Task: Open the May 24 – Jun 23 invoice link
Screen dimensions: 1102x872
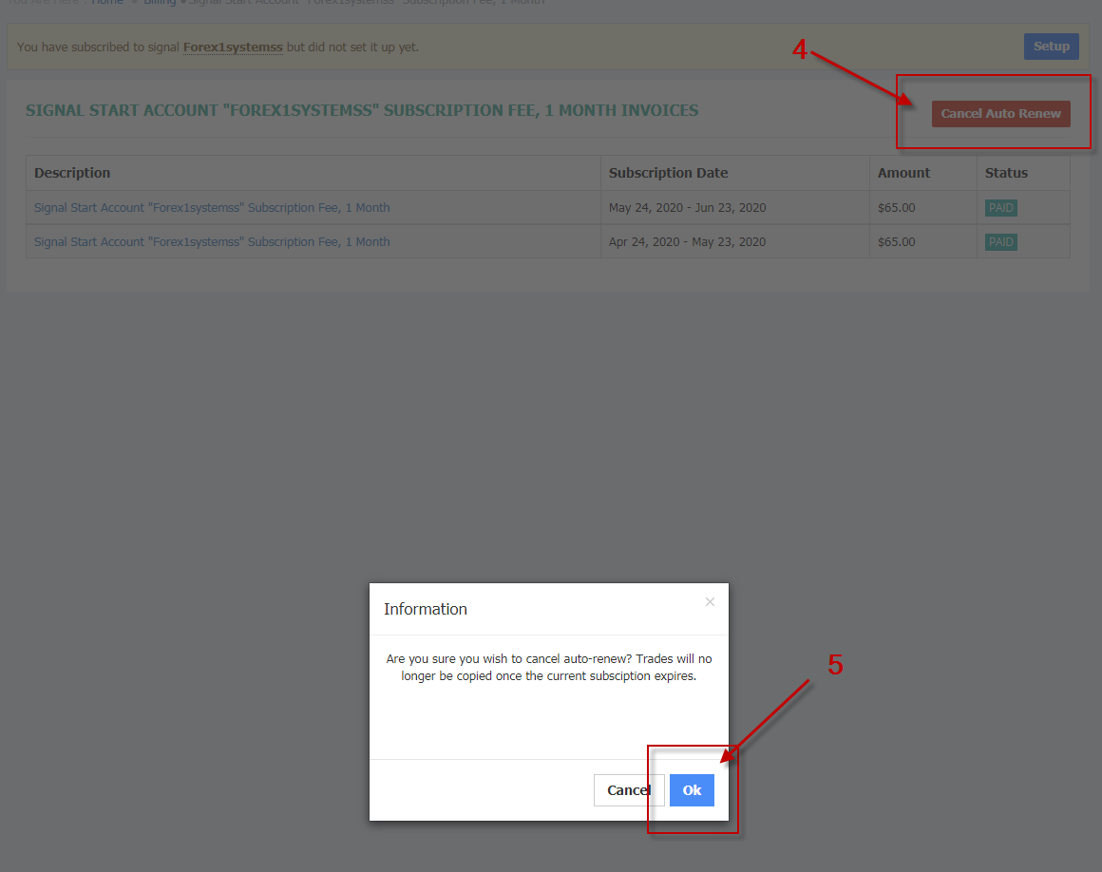Action: [212, 207]
